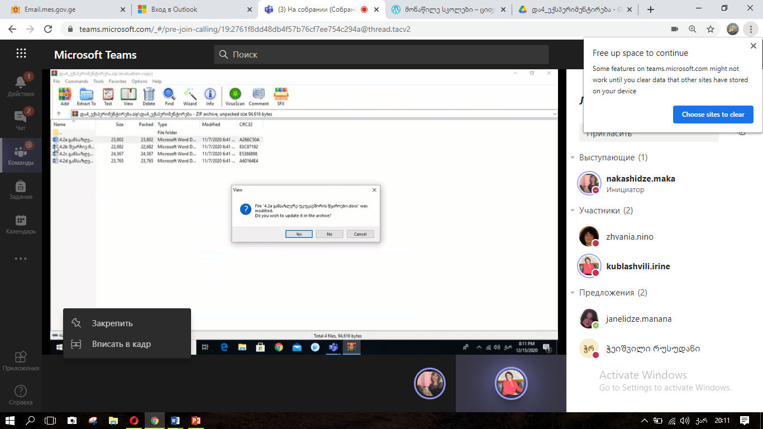The width and height of the screenshot is (763, 429).
Task: Open WinRAR archive path dropdown
Action: click(554, 114)
